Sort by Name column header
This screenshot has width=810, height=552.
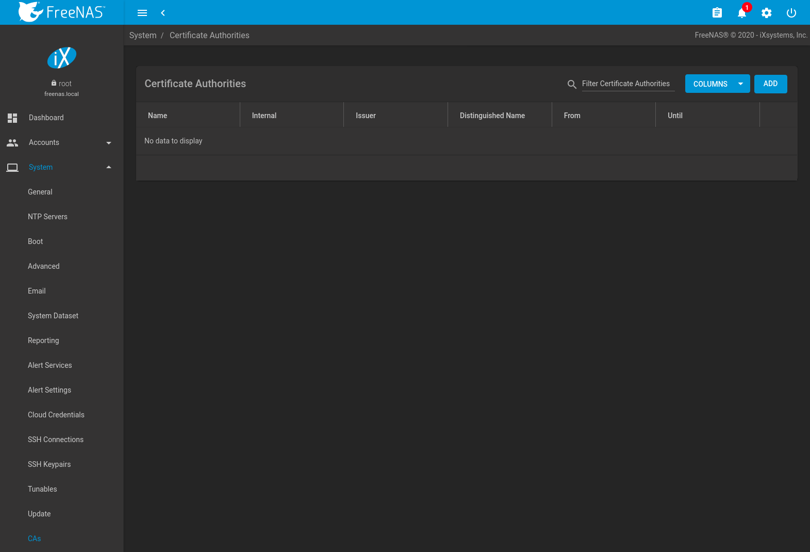[x=158, y=116]
